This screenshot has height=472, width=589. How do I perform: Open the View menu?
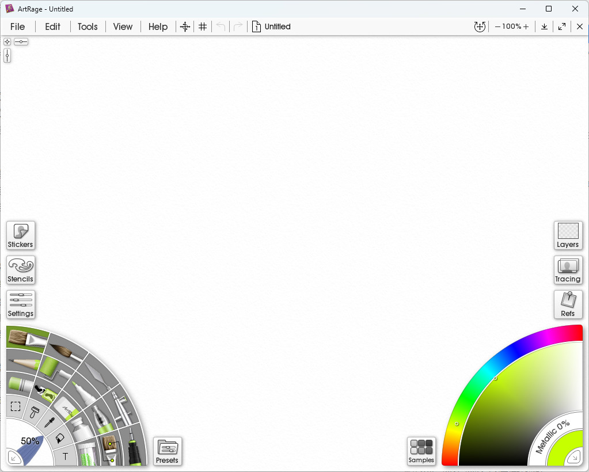click(123, 26)
